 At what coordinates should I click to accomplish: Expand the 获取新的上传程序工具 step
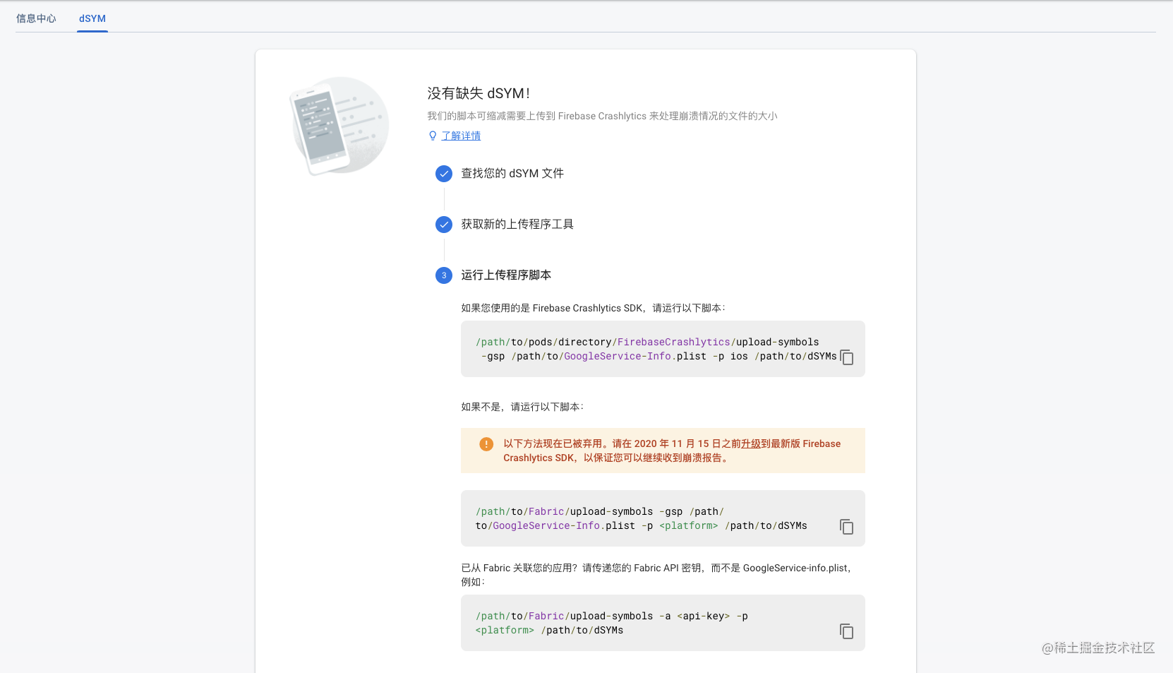pyautogui.click(x=517, y=225)
